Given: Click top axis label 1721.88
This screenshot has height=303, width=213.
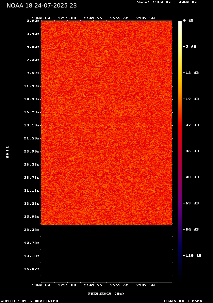Looking at the screenshot, I should coord(67,18).
